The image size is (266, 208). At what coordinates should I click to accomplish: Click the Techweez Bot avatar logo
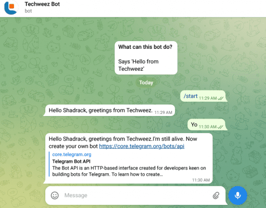click(x=11, y=7)
